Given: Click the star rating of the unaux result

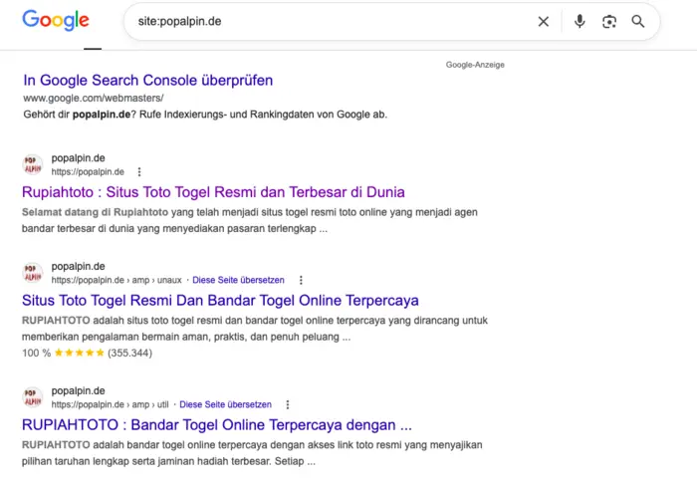Looking at the screenshot, I should [x=79, y=353].
